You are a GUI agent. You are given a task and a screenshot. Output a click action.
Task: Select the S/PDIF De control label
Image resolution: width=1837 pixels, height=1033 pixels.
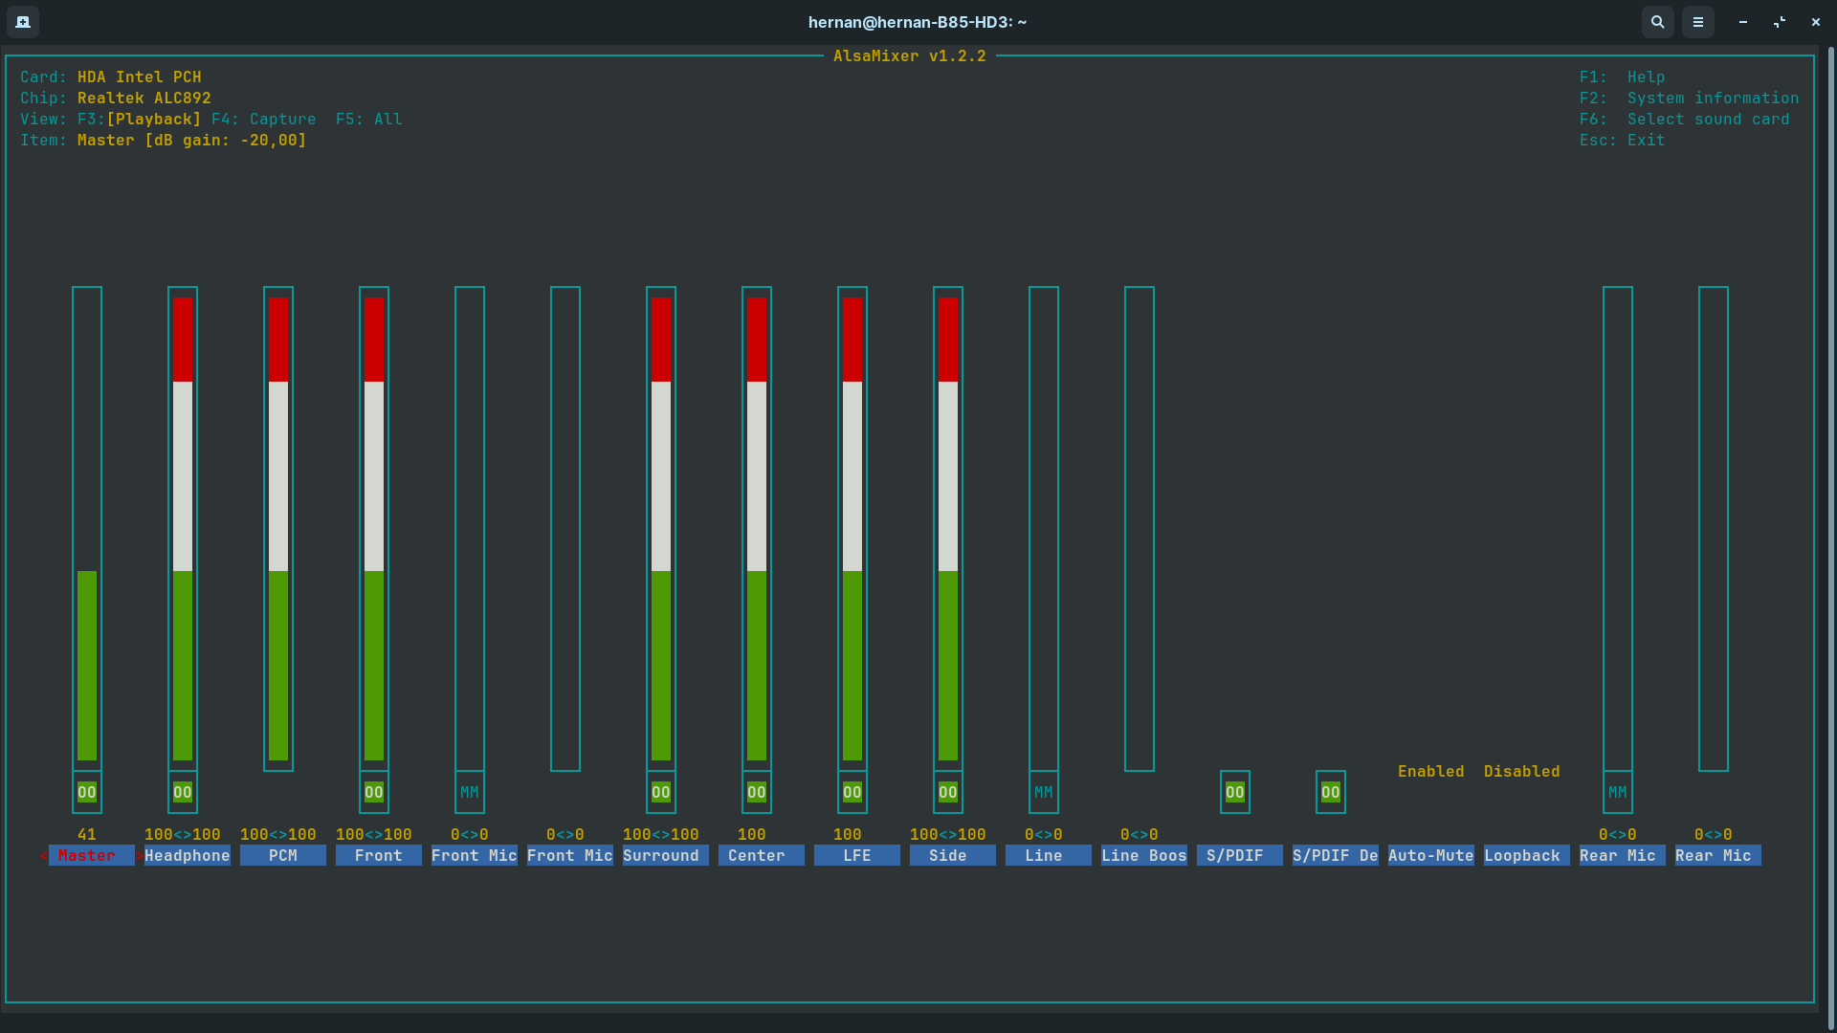1336,855
